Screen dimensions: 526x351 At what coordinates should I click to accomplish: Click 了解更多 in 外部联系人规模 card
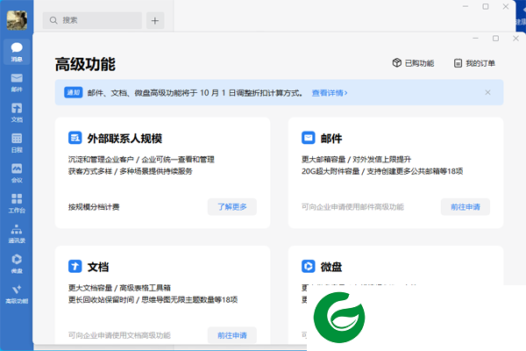pyautogui.click(x=232, y=207)
